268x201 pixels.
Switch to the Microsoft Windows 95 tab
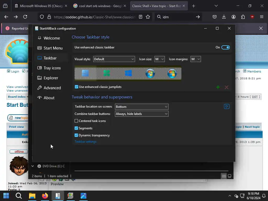click(41, 6)
